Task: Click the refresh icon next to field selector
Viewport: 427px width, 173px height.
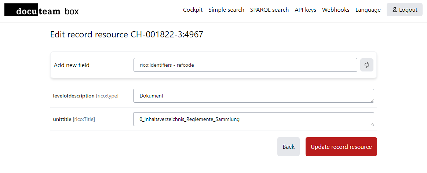Action: tap(366, 65)
